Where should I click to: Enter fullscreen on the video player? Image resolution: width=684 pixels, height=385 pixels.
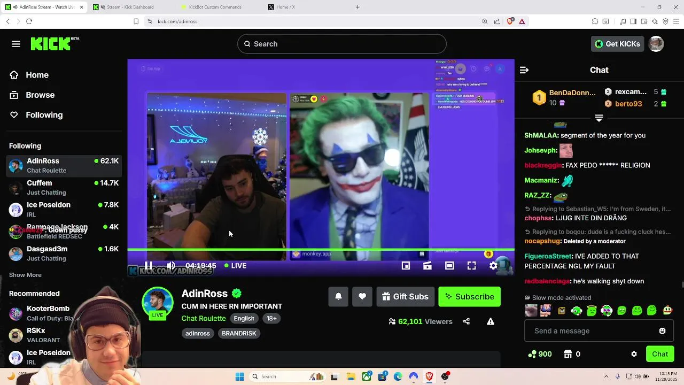(x=471, y=266)
